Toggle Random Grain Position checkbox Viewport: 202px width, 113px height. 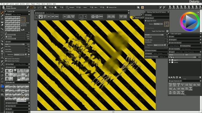(x=6, y=61)
